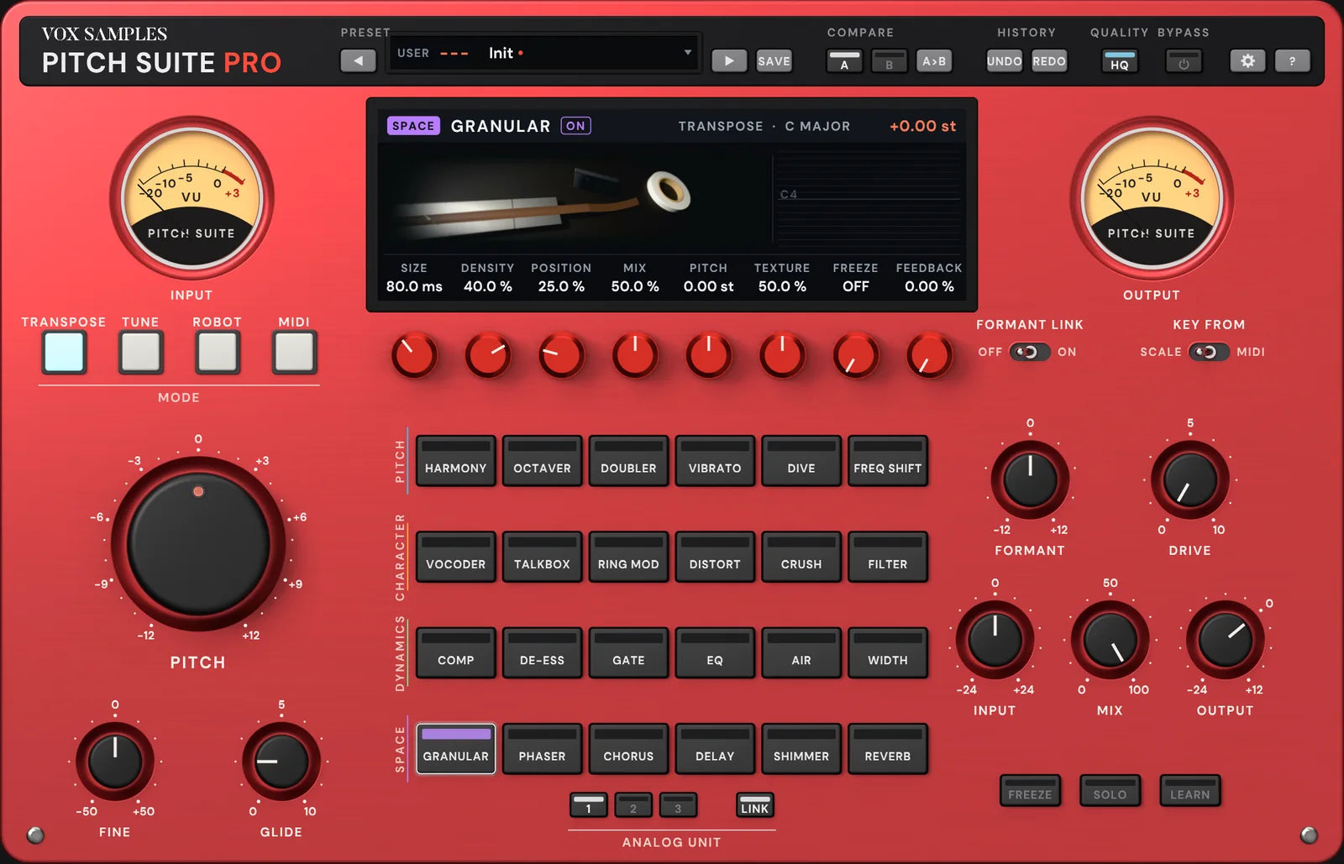Toggle the analog unit Link button
This screenshot has width=1344, height=864.
click(754, 805)
